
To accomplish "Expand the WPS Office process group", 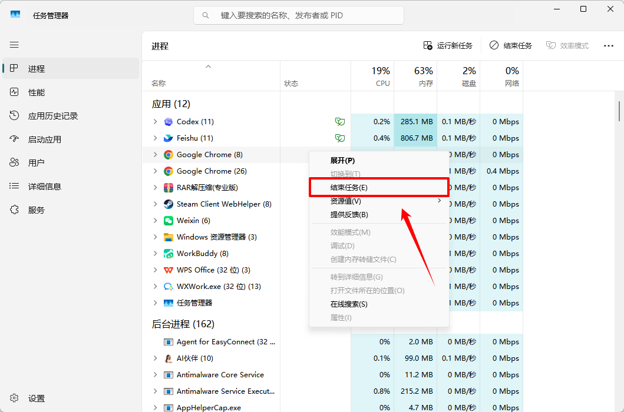I will click(155, 270).
